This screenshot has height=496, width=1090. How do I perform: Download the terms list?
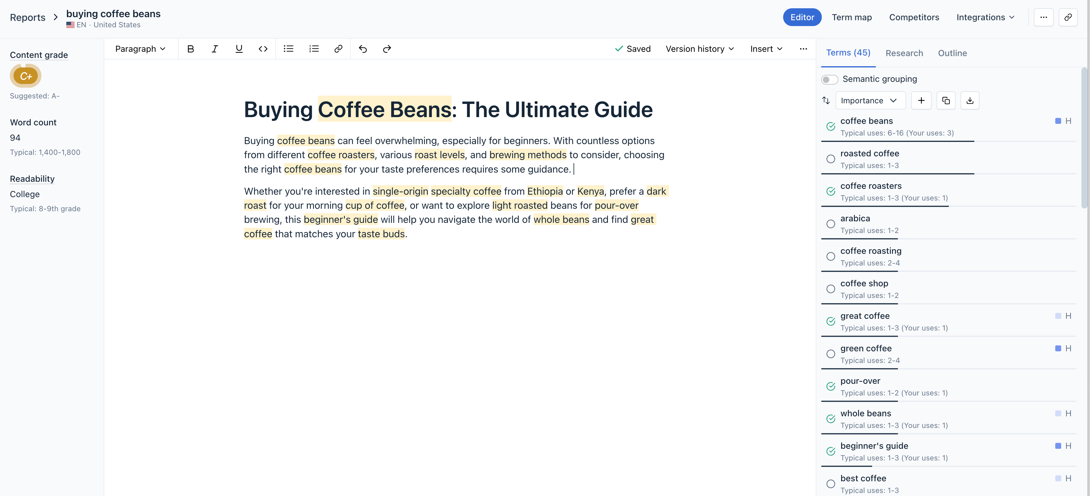coord(969,101)
